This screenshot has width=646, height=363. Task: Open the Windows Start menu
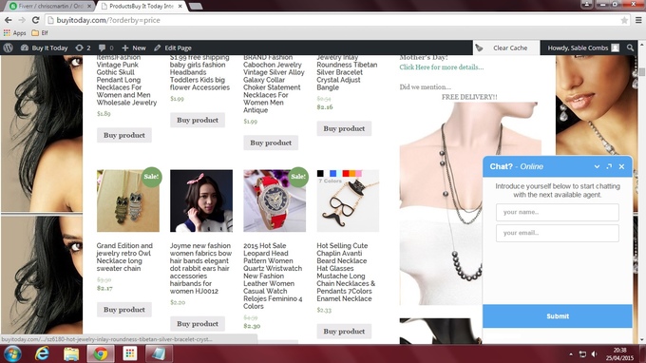(x=12, y=353)
